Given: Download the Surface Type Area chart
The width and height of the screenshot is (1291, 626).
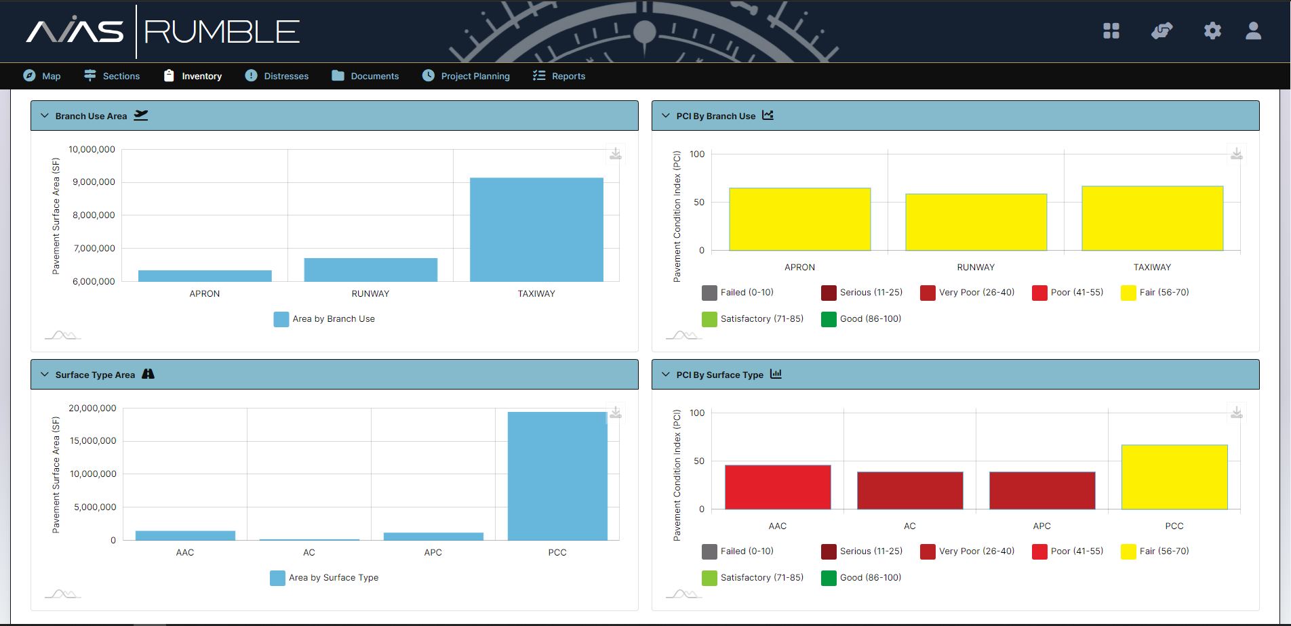Looking at the screenshot, I should coord(615,413).
